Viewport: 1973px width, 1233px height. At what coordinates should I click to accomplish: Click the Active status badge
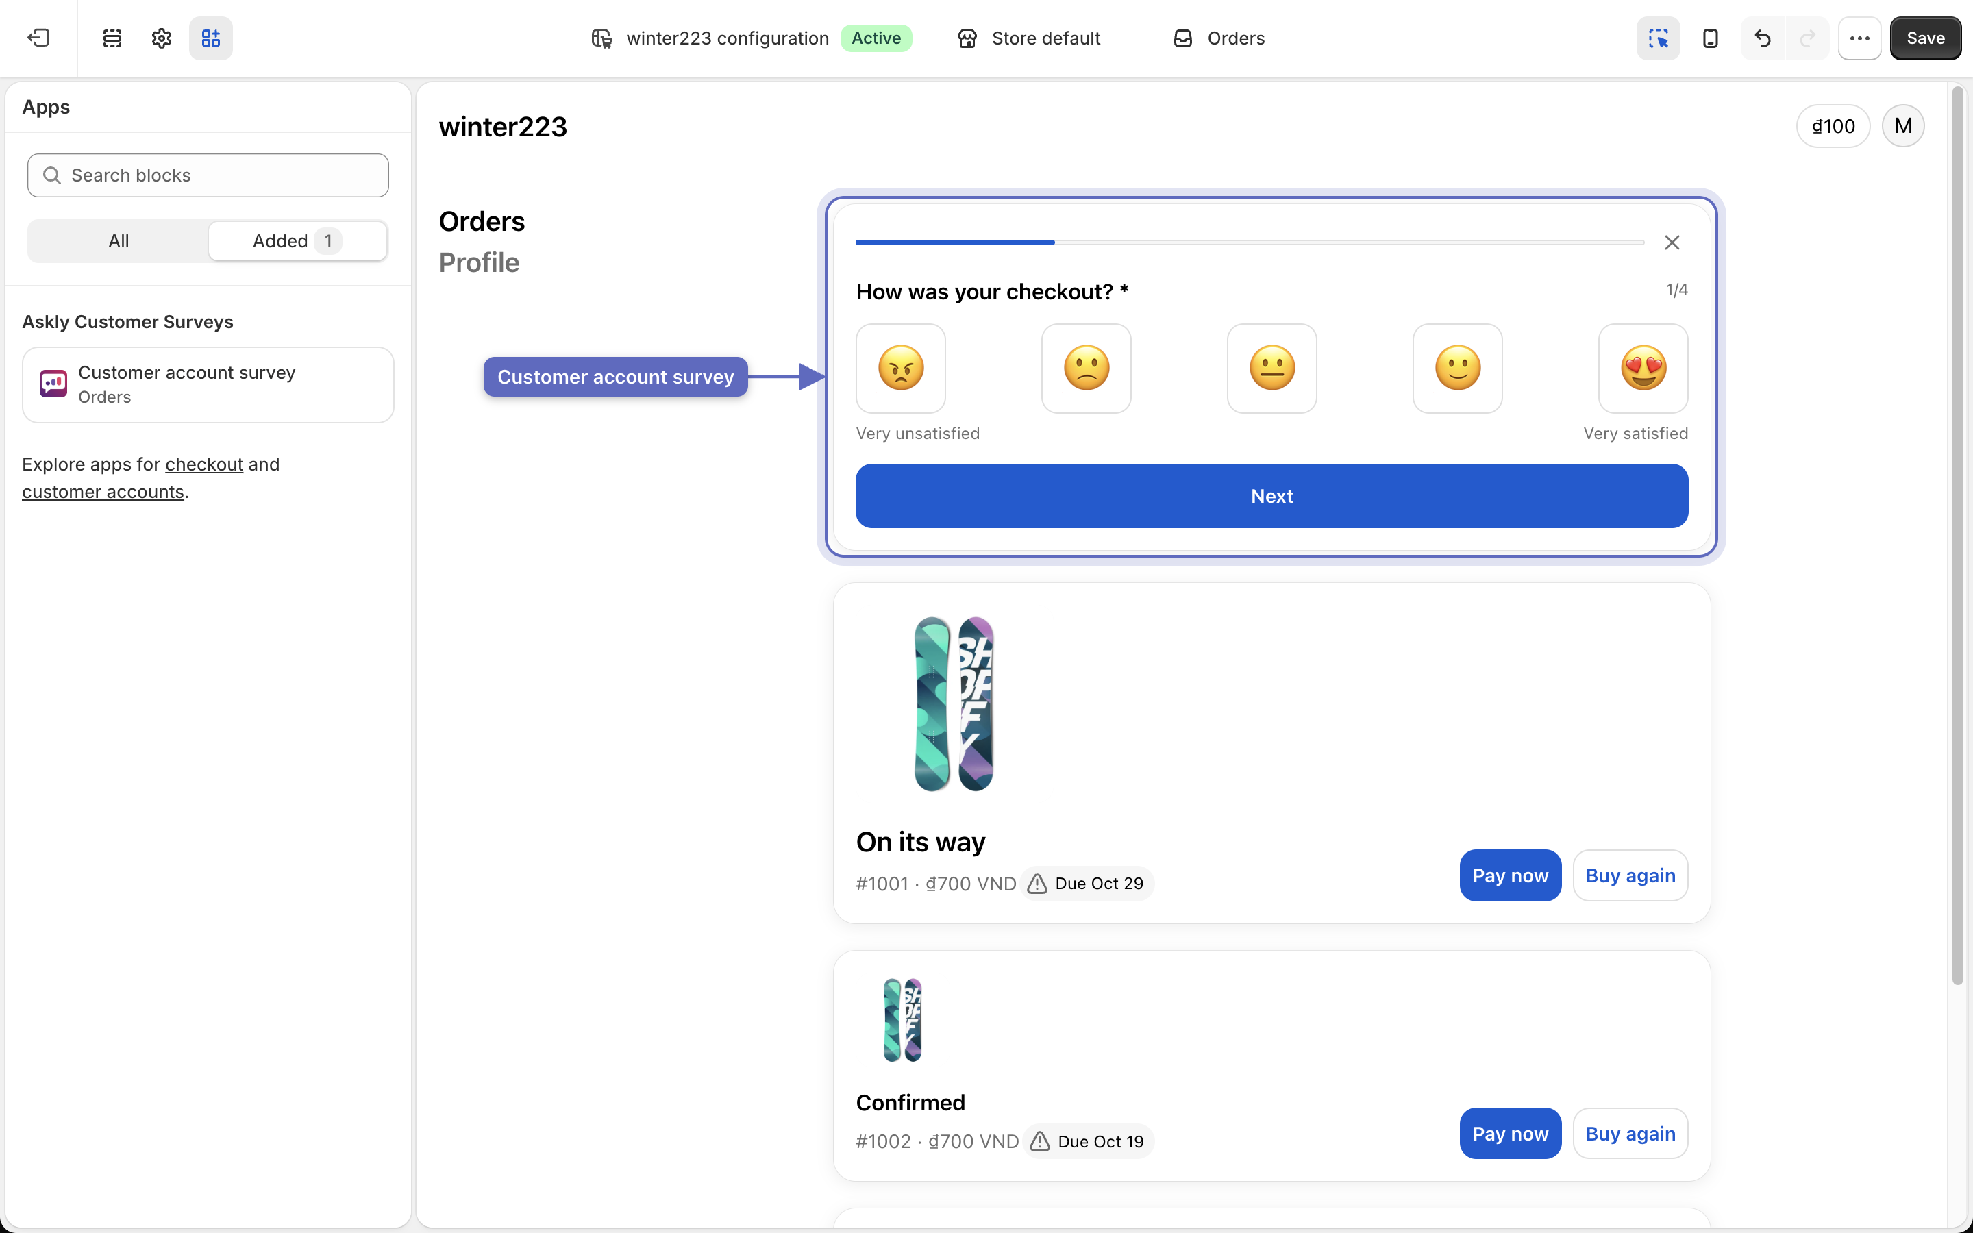pos(876,38)
